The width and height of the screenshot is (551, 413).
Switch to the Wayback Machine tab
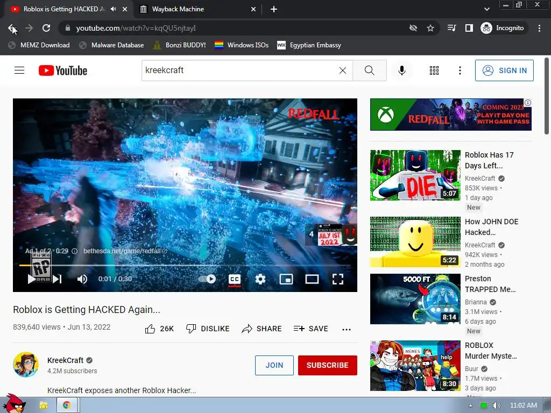(198, 9)
